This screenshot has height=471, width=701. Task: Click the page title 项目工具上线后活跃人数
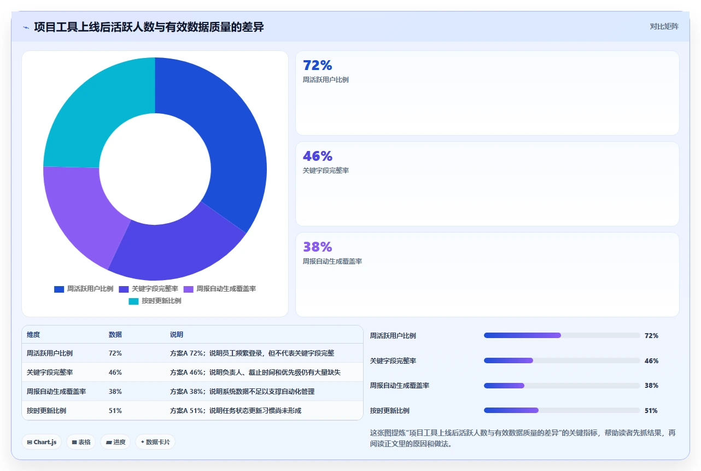tap(149, 27)
